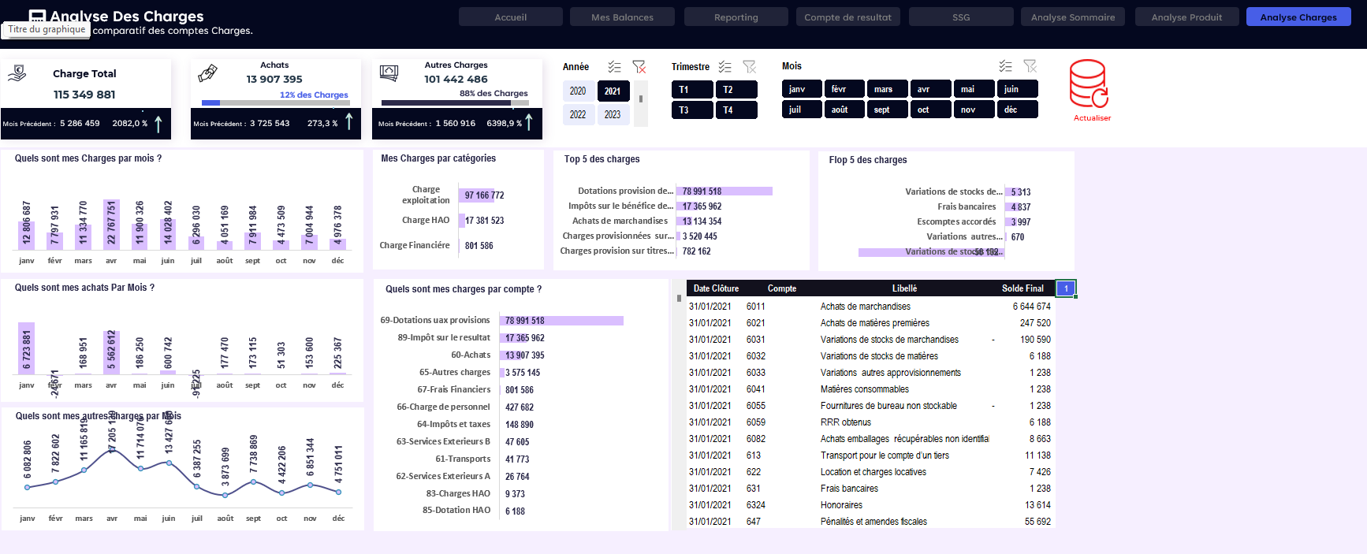Viewport: 1367px width, 554px height.
Task: Click the Actualiser database refresh icon
Action: tap(1090, 84)
